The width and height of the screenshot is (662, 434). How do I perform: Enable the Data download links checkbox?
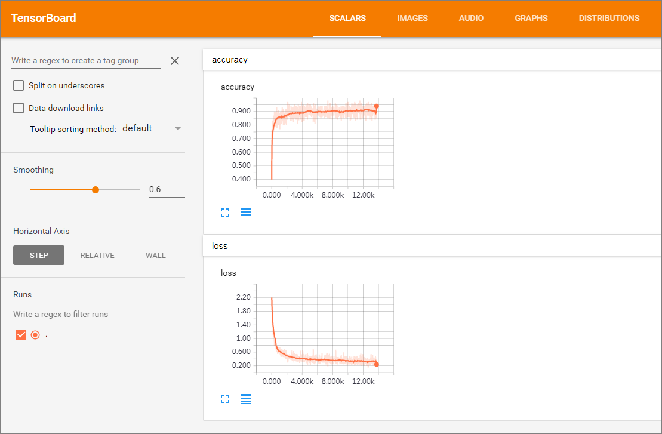19,108
